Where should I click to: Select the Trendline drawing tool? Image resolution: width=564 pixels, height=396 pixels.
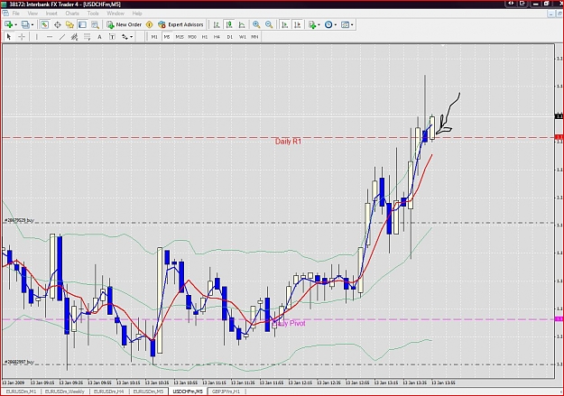[x=62, y=37]
